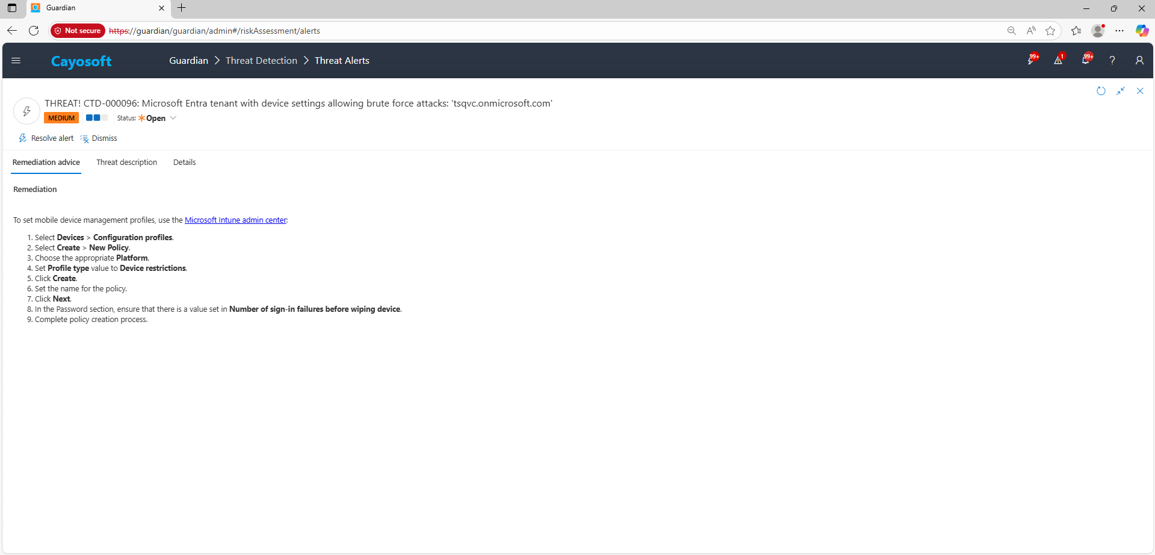This screenshot has width=1155, height=555.
Task: Select the Remediation advice tab
Action: pyautogui.click(x=46, y=163)
